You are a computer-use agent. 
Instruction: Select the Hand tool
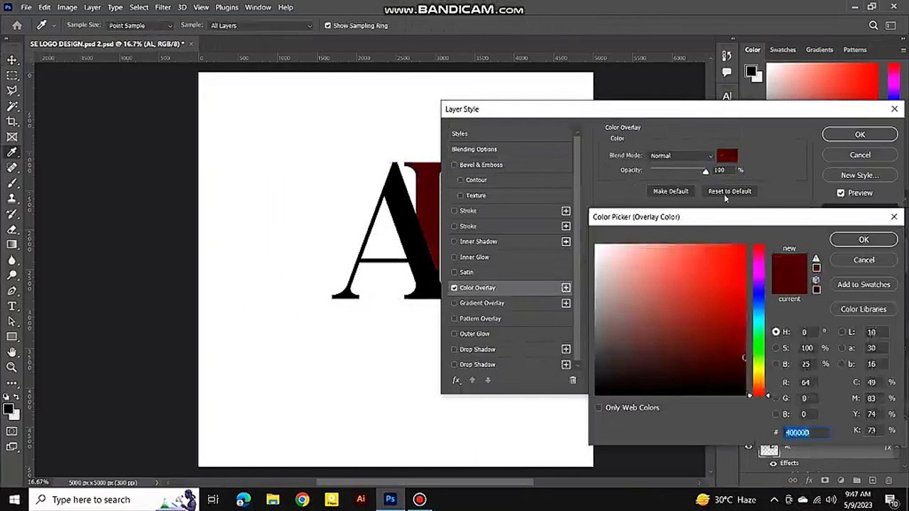point(12,352)
